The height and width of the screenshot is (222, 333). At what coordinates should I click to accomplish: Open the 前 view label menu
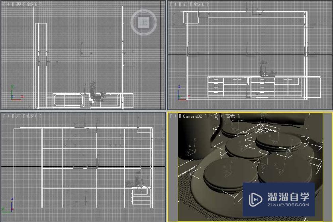185,4
